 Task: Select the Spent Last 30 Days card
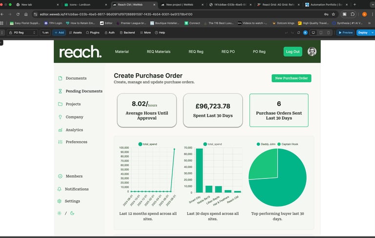[x=213, y=110]
